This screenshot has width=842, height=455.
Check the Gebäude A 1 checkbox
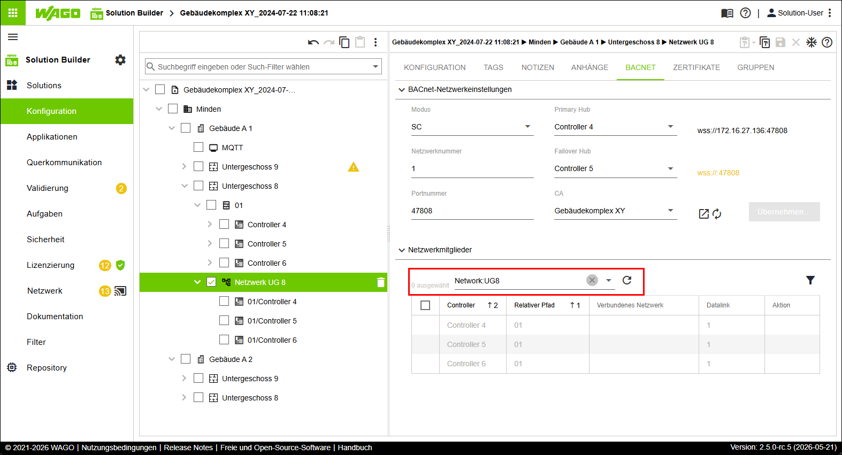pyautogui.click(x=186, y=128)
